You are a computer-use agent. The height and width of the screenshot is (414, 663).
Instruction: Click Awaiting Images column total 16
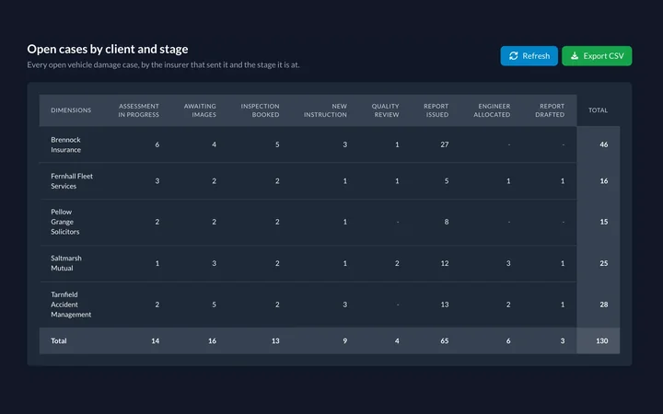[x=213, y=341]
